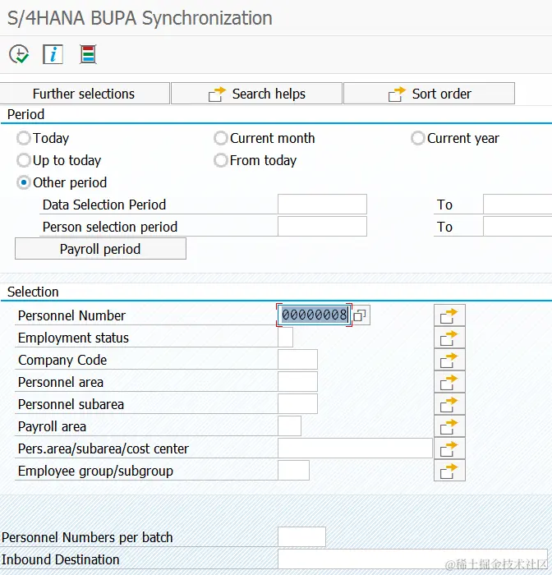Viewport: 552px width, 575px height.
Task: Open value help beside Personnel Number field
Action: (x=360, y=315)
